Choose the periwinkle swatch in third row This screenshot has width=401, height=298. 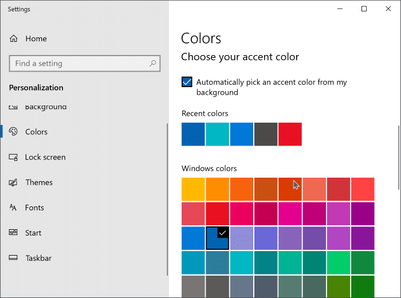pos(266,238)
